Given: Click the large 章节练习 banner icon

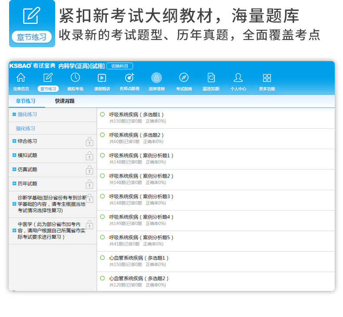Looking at the screenshot, I should pos(32,23).
